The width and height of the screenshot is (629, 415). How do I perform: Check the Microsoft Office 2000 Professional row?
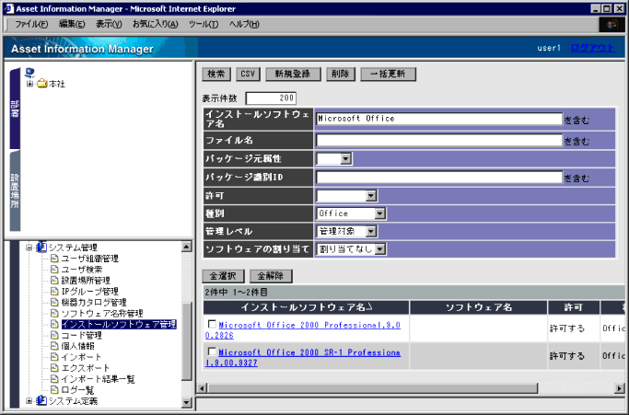click(x=212, y=324)
